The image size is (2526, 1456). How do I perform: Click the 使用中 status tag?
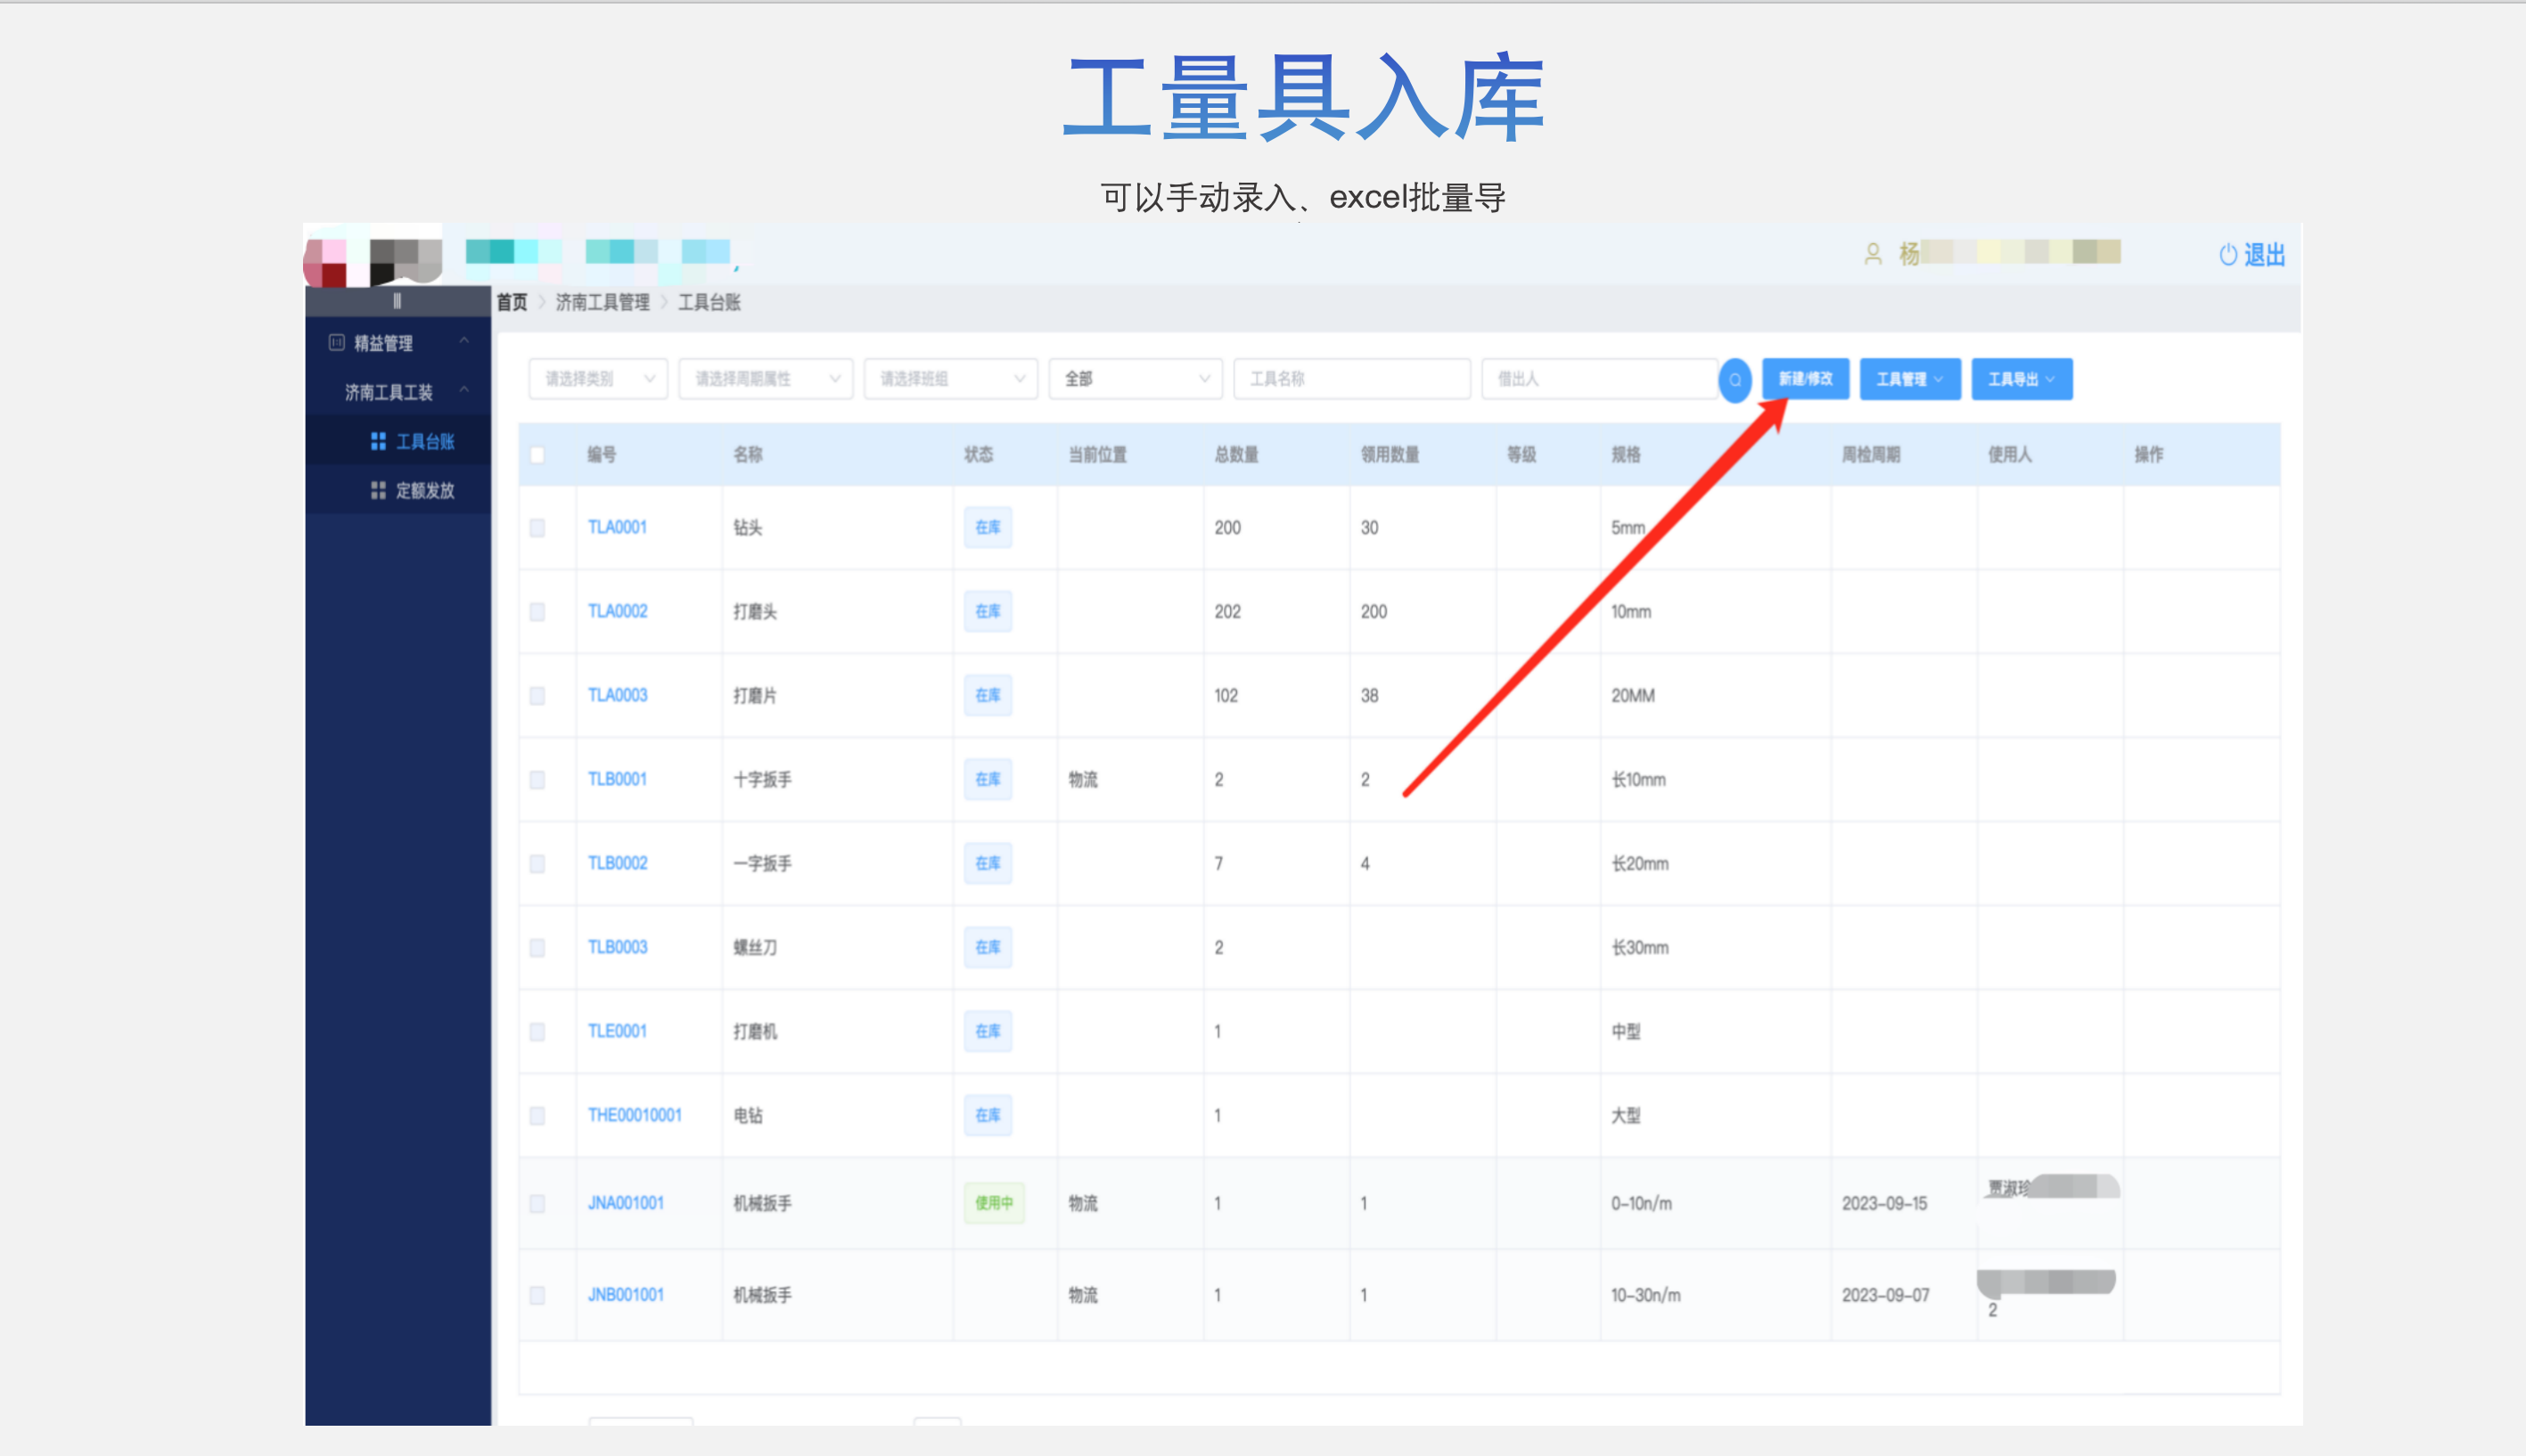[994, 1203]
